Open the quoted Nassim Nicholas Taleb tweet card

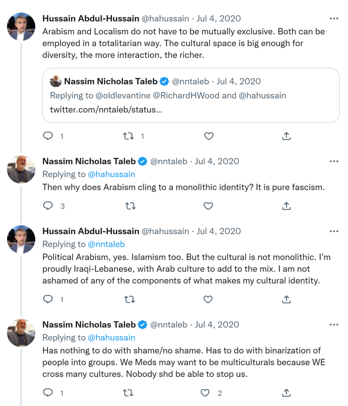[x=191, y=95]
